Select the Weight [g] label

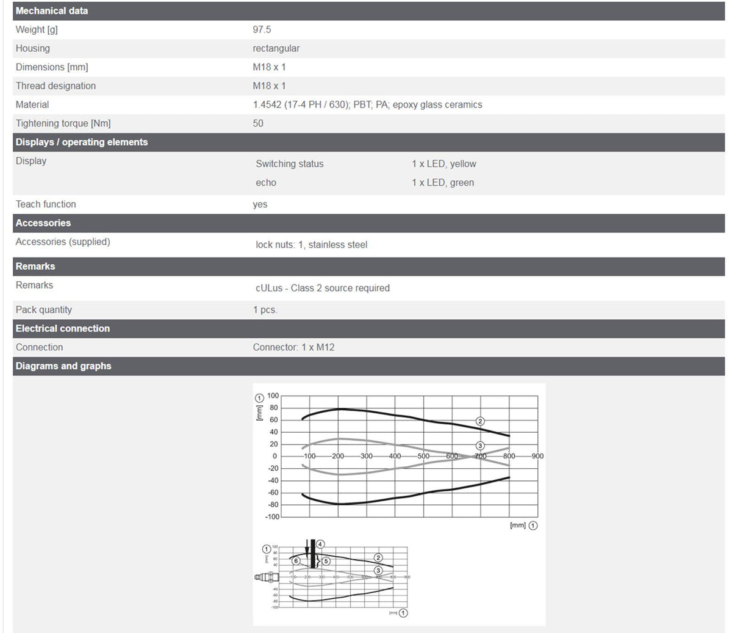[37, 29]
